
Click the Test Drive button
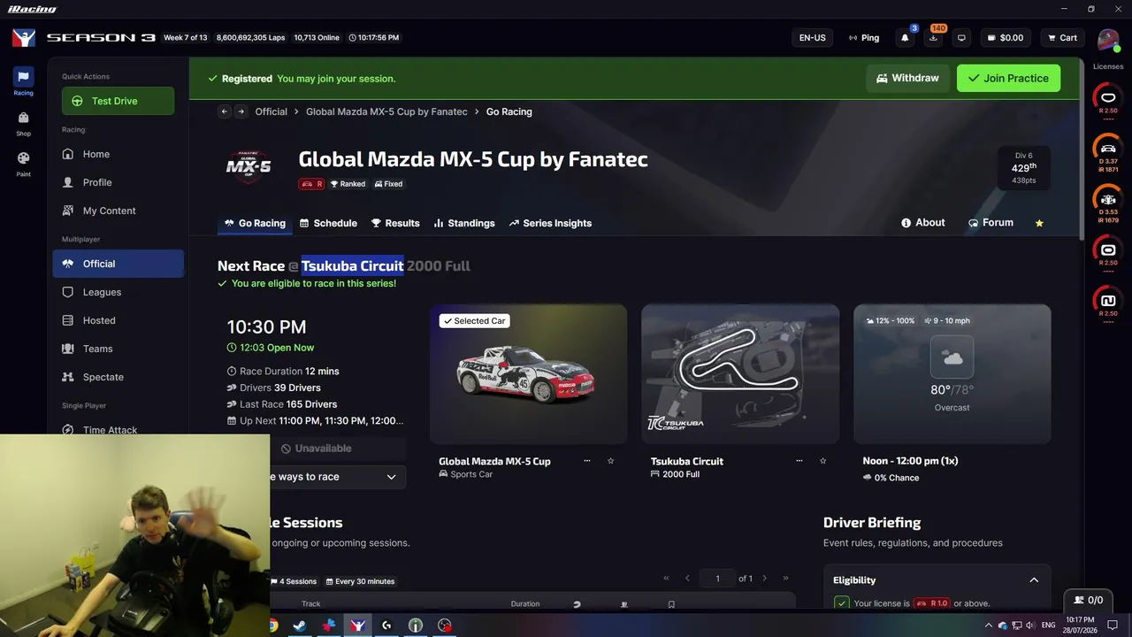pos(118,101)
